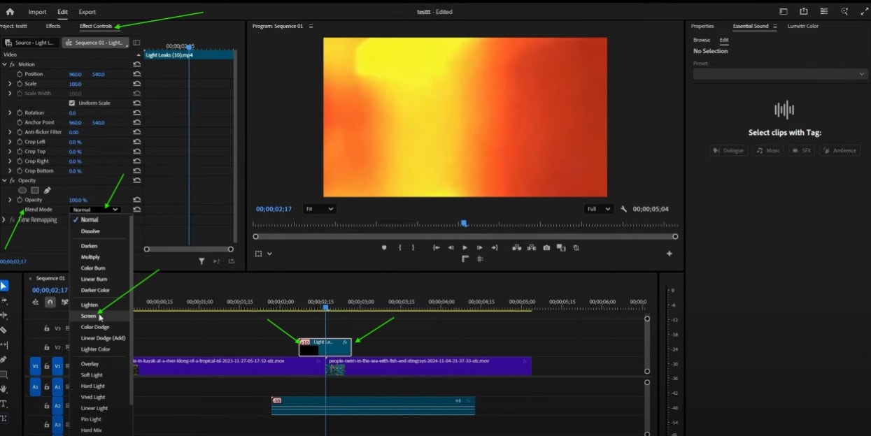The image size is (871, 436).
Task: Toggle the Motion fx effect
Action: pyautogui.click(x=12, y=64)
